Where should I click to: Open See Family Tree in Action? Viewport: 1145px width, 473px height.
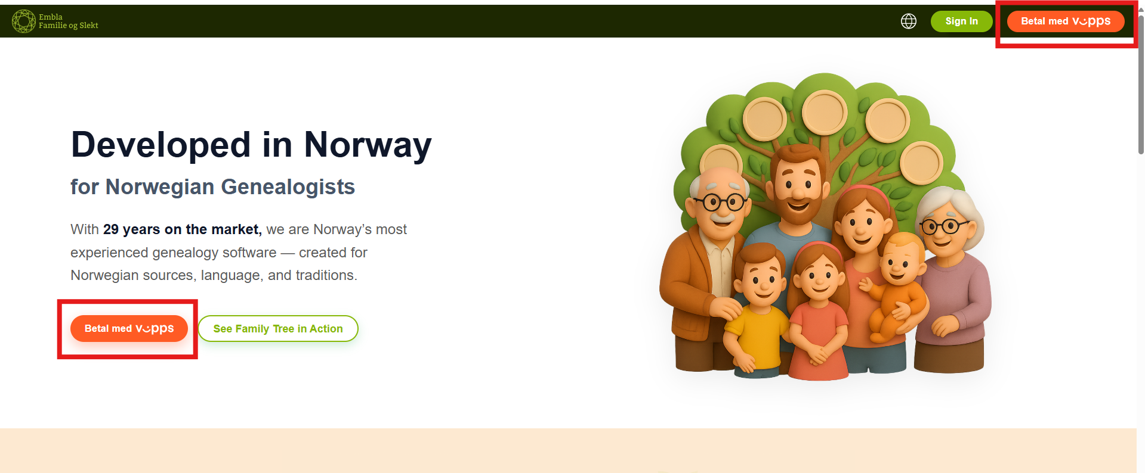(278, 329)
